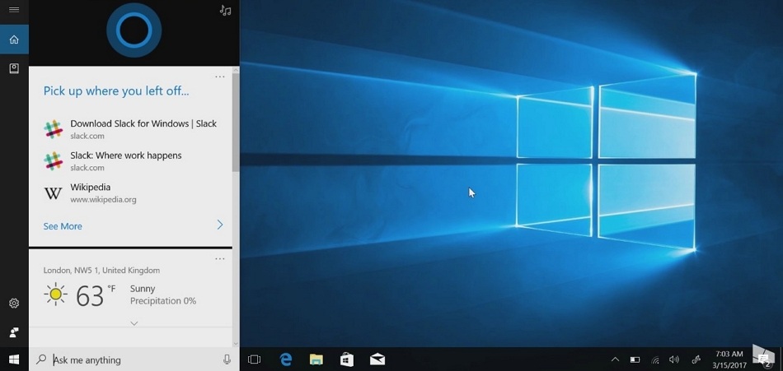
Task: Open the Mail app from taskbar
Action: [377, 359]
